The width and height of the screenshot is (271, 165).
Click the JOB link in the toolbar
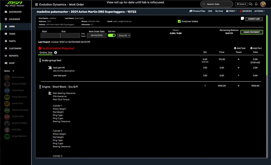click(210, 11)
